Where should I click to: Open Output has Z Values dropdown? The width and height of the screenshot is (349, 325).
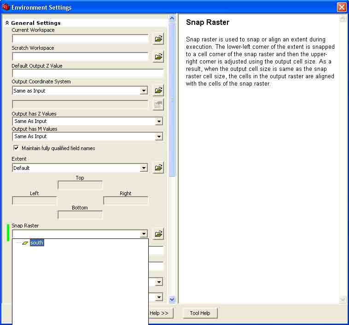pyautogui.click(x=159, y=122)
